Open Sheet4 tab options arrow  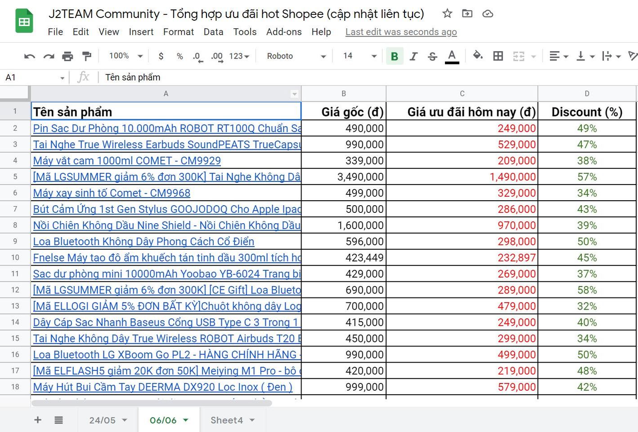tap(252, 420)
